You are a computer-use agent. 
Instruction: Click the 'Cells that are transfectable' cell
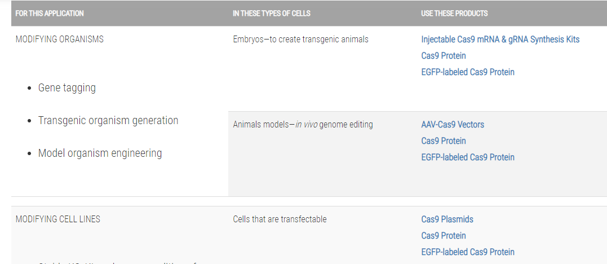coord(280,219)
